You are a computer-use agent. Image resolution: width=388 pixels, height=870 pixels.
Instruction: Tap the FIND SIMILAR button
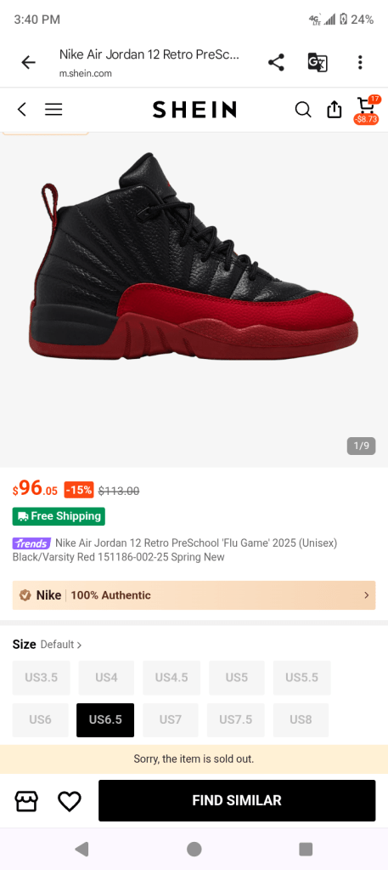tap(237, 800)
